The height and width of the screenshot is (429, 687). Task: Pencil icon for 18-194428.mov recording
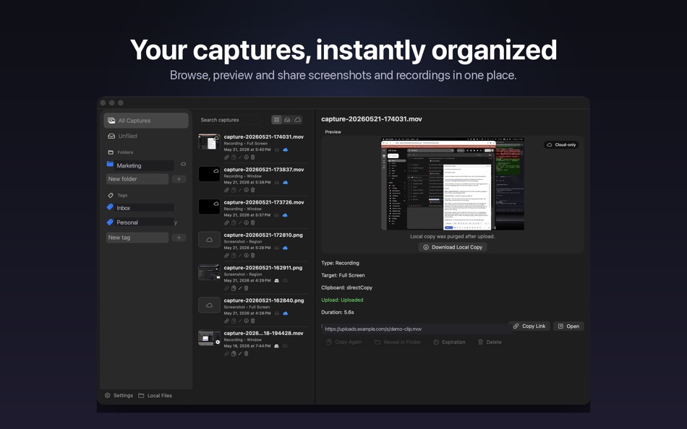(x=240, y=354)
